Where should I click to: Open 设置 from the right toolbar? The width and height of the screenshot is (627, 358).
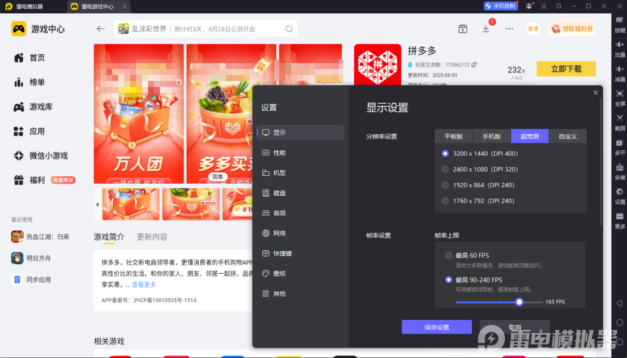[x=620, y=197]
